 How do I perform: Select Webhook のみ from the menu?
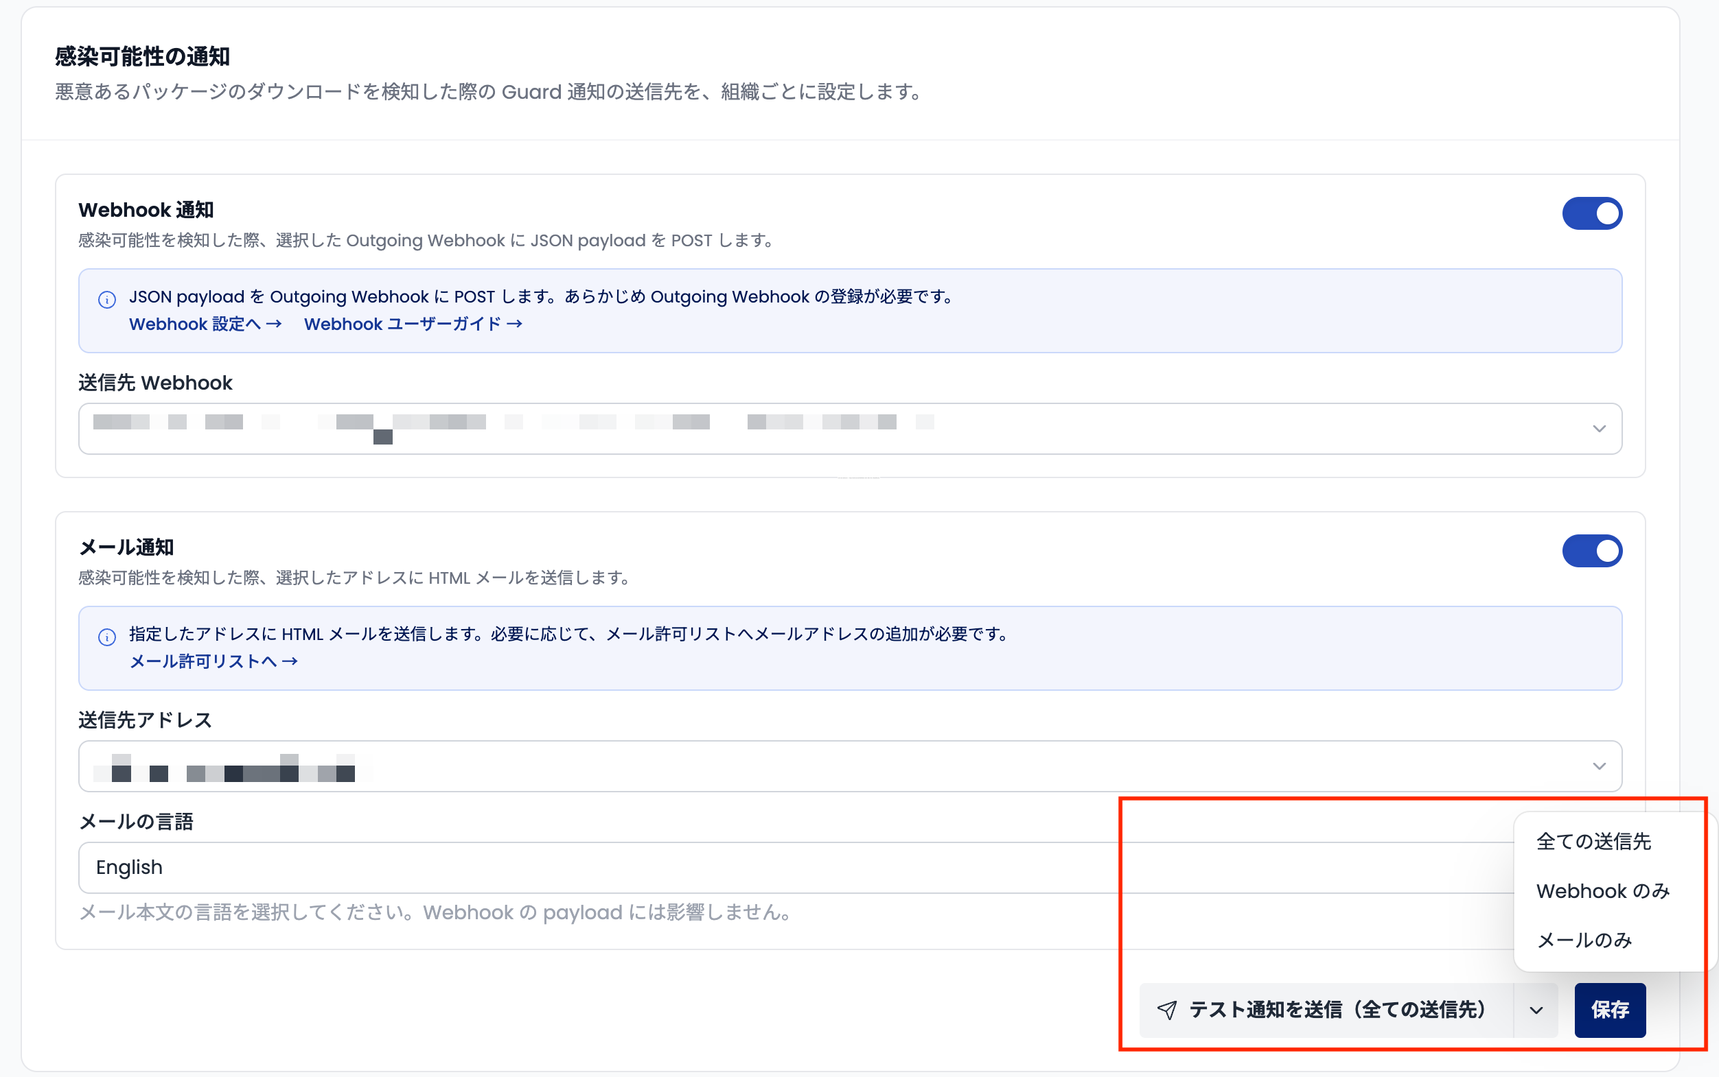[x=1602, y=890]
